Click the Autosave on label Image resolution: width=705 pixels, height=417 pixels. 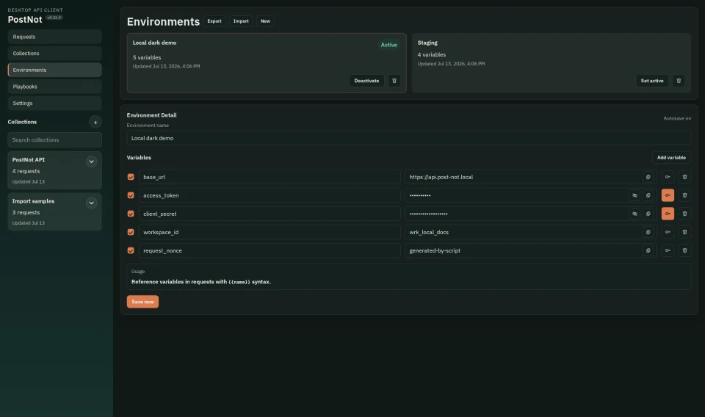click(x=677, y=119)
